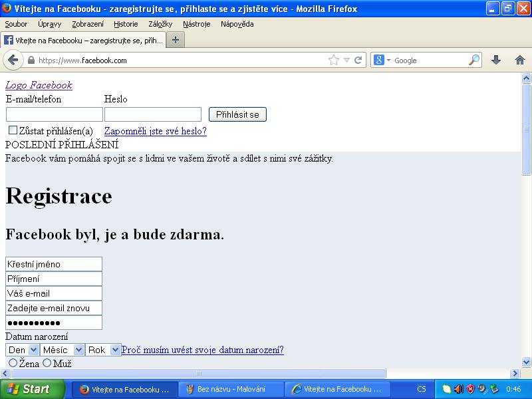The height and width of the screenshot is (399, 532).
Task: Click the Datum narození label
Action: pyautogui.click(x=37, y=336)
